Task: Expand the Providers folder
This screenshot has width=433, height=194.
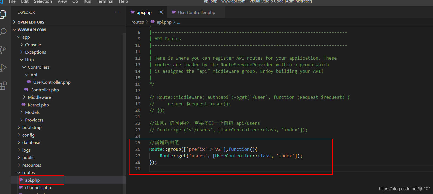Action: 21,120
